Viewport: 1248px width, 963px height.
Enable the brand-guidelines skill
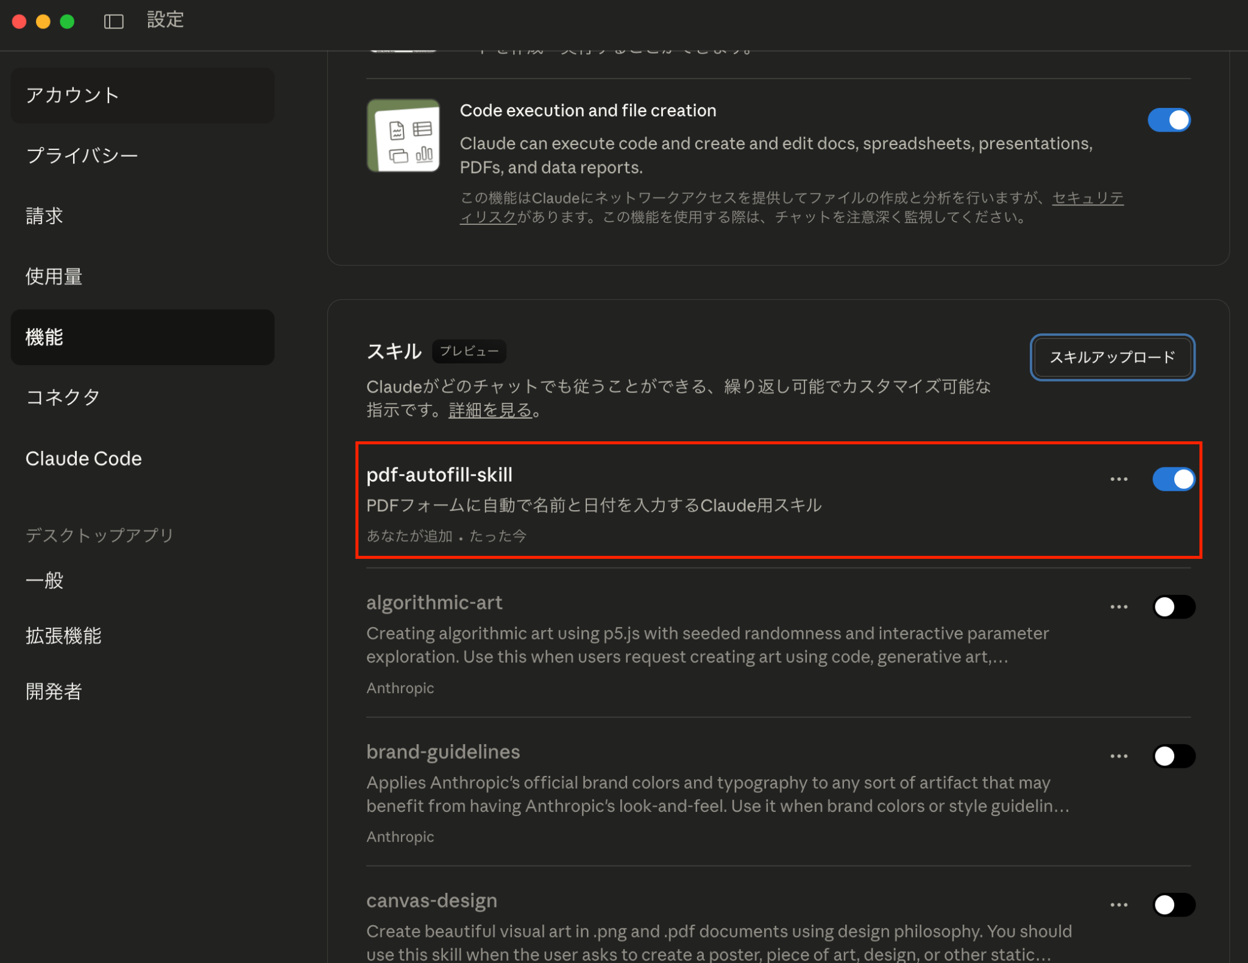1174,756
